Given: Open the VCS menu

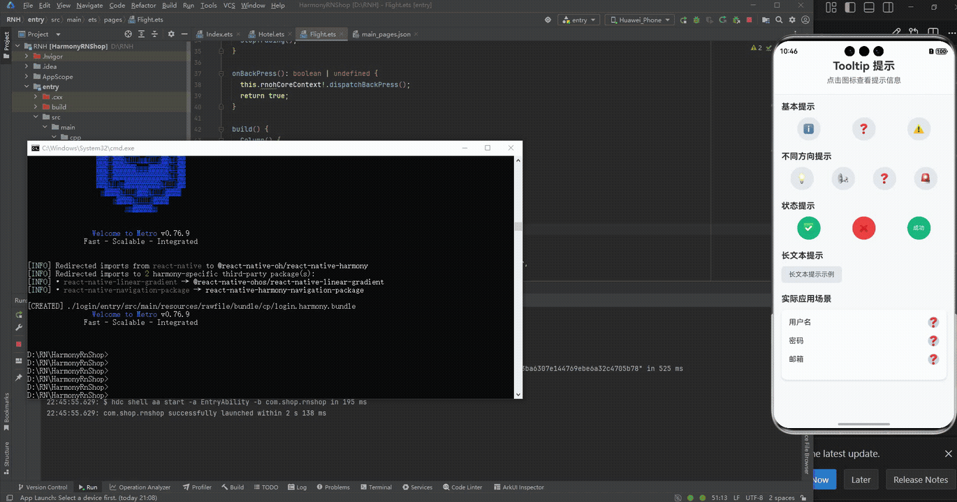Looking at the screenshot, I should pyautogui.click(x=229, y=5).
